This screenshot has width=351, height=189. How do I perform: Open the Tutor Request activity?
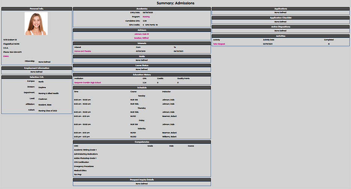(x=219, y=44)
